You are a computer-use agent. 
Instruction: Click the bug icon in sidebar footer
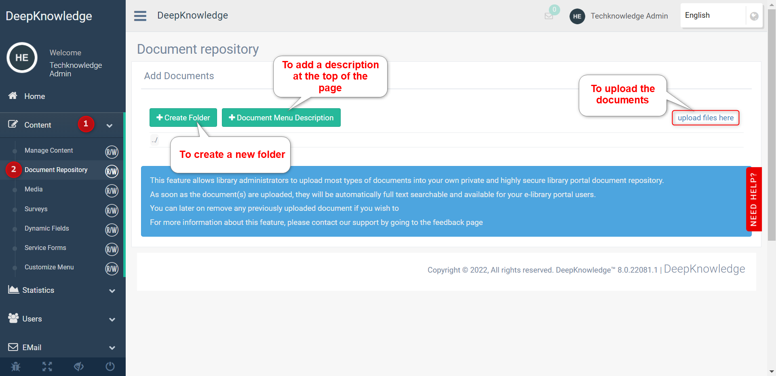(x=16, y=367)
